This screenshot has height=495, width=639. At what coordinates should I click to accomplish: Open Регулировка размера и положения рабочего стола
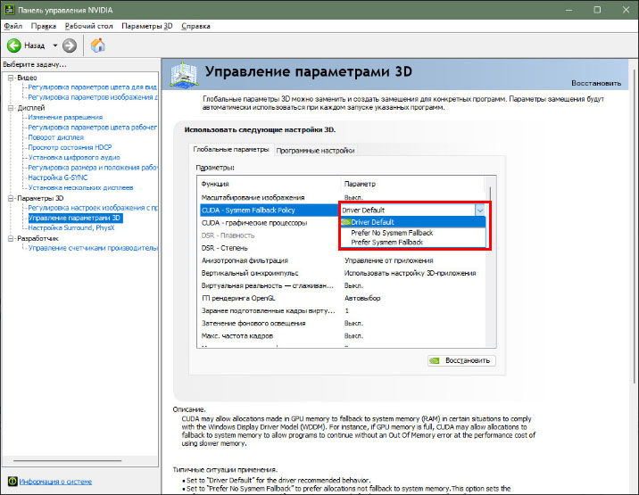click(x=93, y=168)
